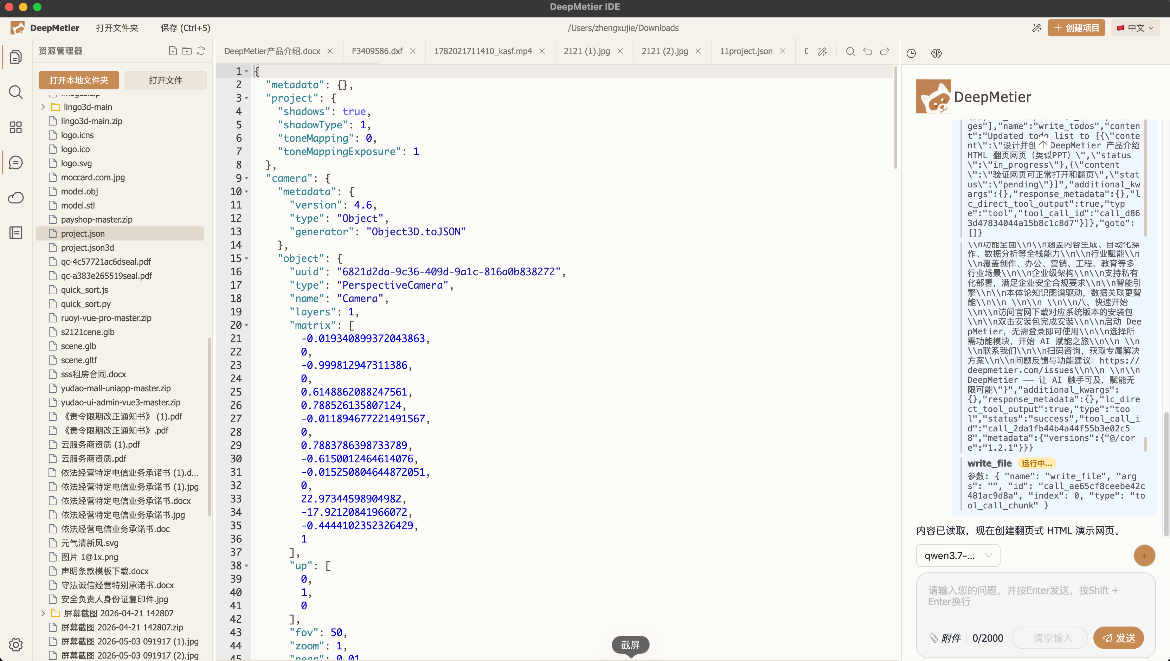The image size is (1170, 661).
Task: Open the cloud sidebar icon
Action: pos(15,198)
